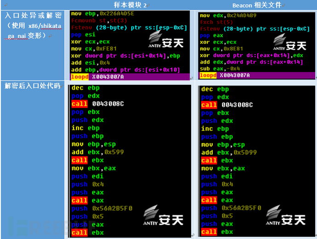Click the 'x86/shikata' underlined text

[x=45, y=26]
